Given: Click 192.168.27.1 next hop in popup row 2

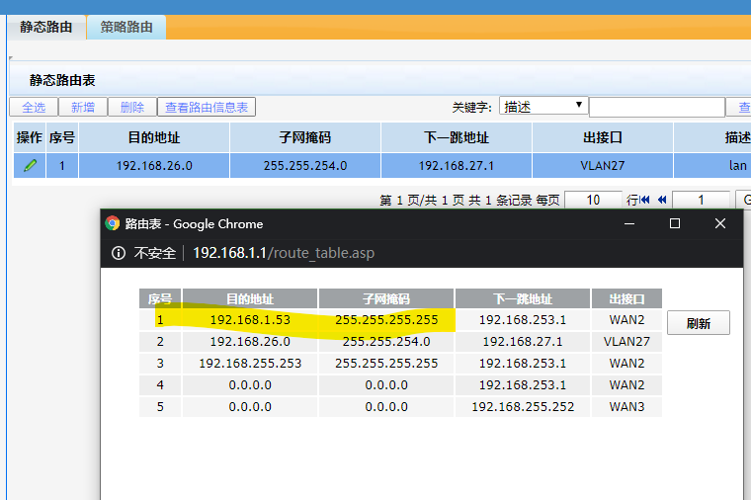Looking at the screenshot, I should pyautogui.click(x=523, y=342).
